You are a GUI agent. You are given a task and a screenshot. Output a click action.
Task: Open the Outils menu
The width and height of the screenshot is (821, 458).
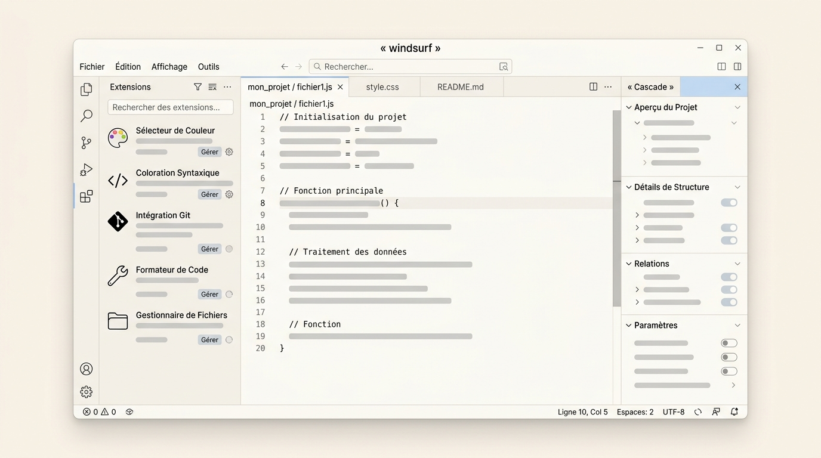209,67
